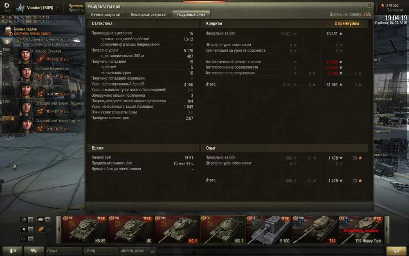Image resolution: width=409 pixels, height=256 pixels.
Task: Switch to Подробный отчёт tab
Action: pos(191,15)
